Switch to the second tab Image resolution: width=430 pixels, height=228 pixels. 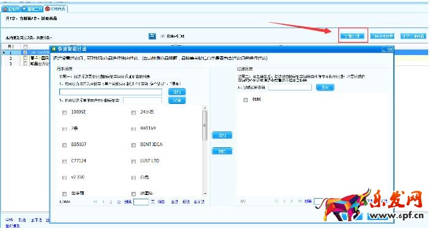point(32,9)
